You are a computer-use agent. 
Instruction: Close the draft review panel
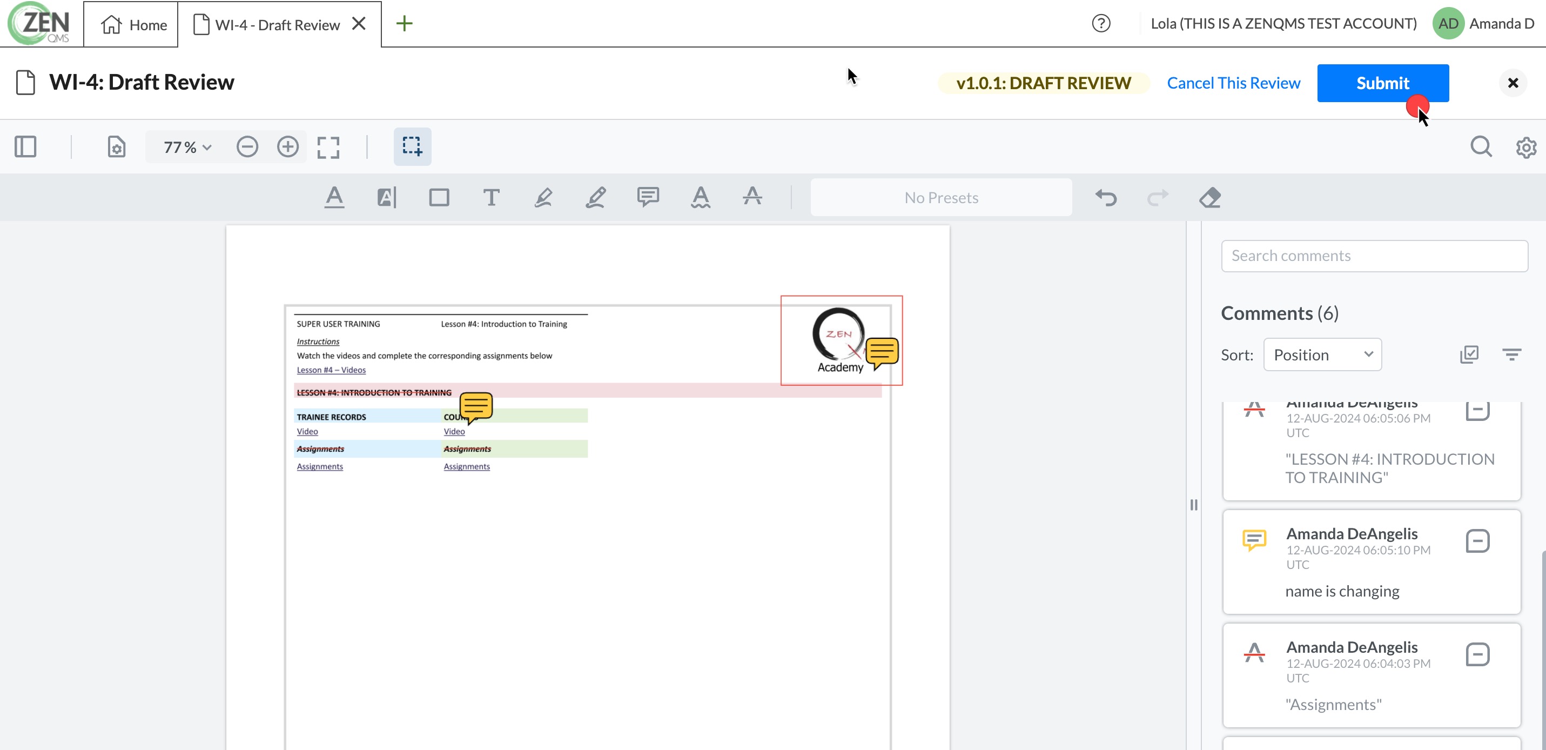pyautogui.click(x=1513, y=83)
